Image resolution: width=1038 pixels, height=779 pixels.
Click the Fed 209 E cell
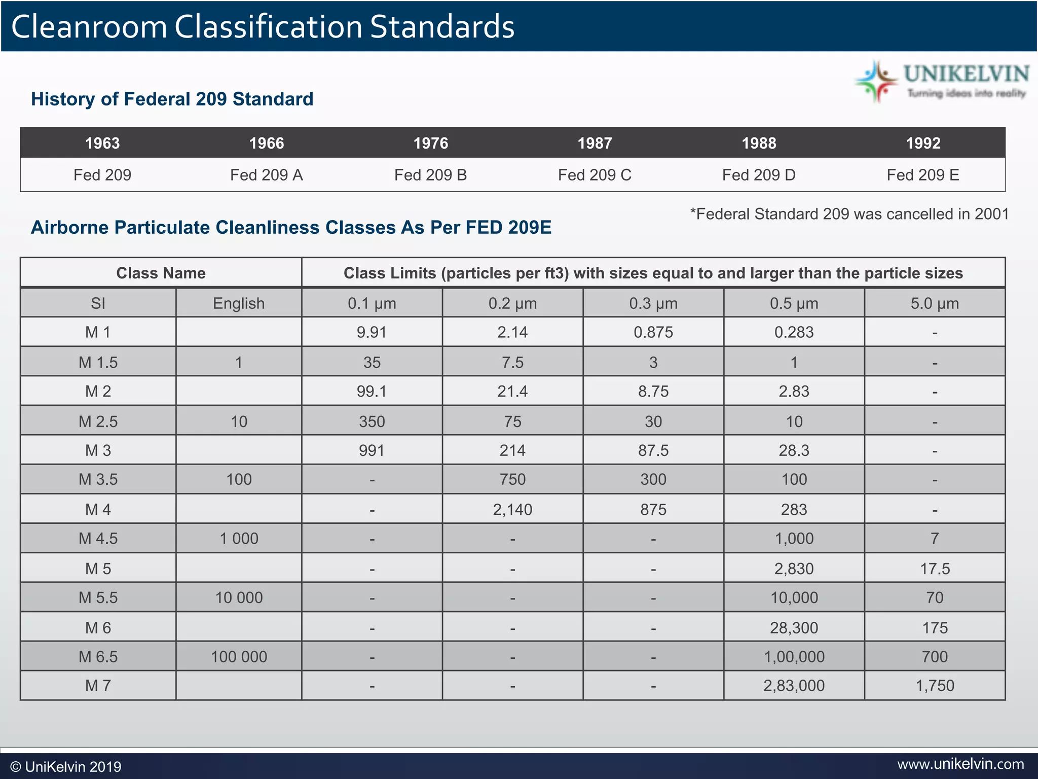tap(923, 175)
